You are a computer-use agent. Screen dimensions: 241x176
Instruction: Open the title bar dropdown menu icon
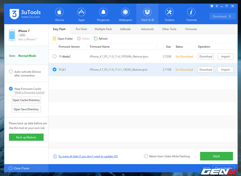(217, 6)
